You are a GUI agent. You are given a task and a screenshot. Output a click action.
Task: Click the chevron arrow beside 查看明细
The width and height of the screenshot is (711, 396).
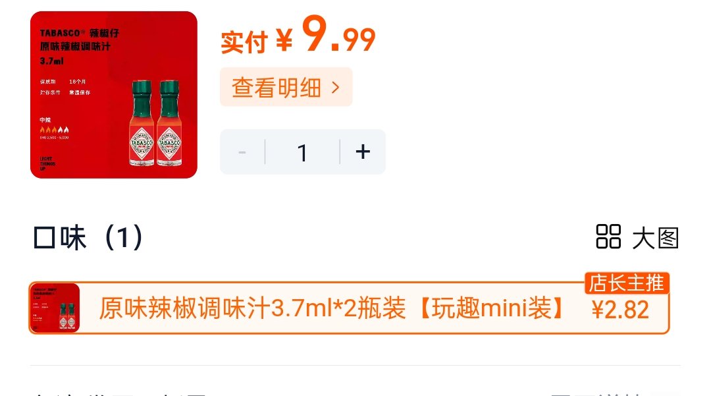(x=335, y=88)
